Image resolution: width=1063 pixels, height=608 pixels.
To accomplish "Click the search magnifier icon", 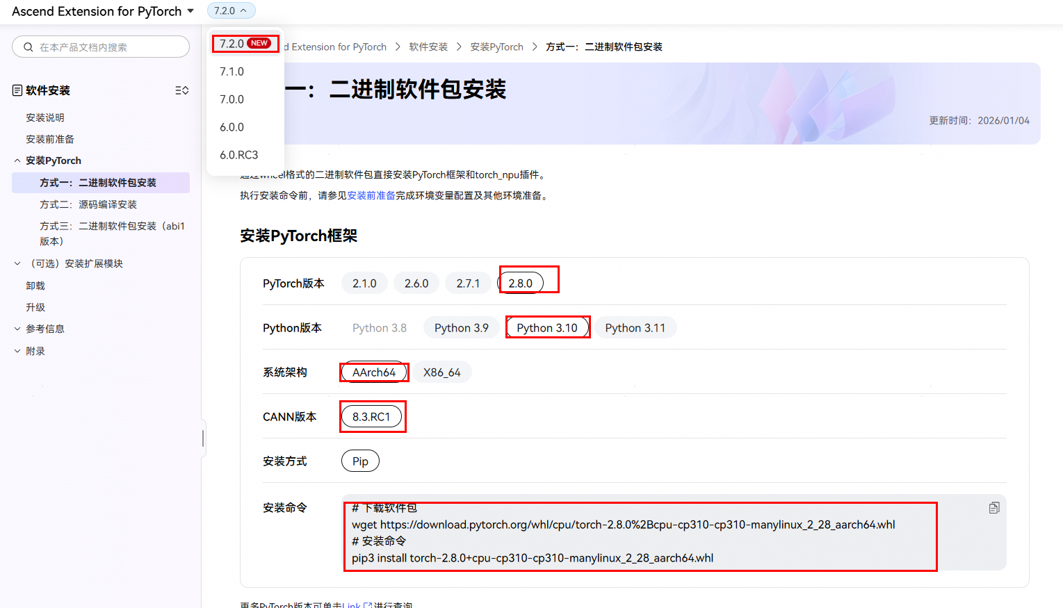I will click(29, 47).
